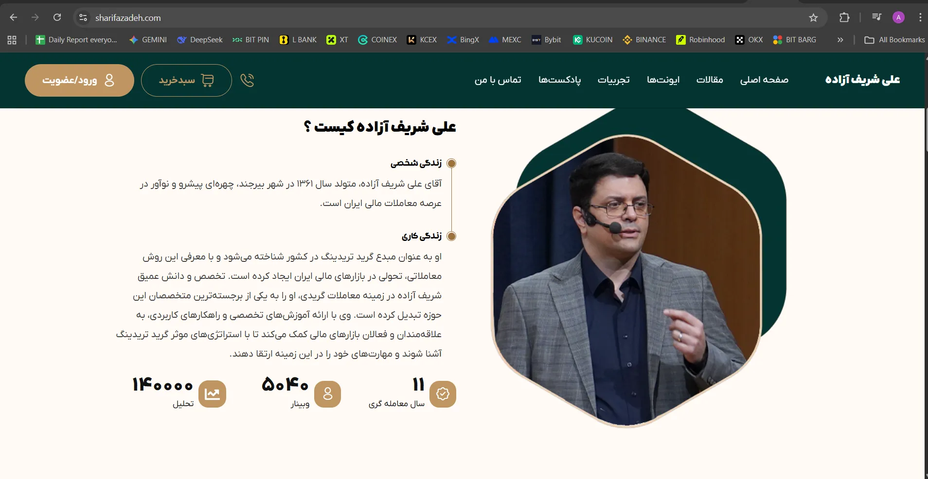Image resolution: width=928 pixels, height=479 pixels.
Task: Toggle the bookmark star for this page
Action: tap(813, 17)
